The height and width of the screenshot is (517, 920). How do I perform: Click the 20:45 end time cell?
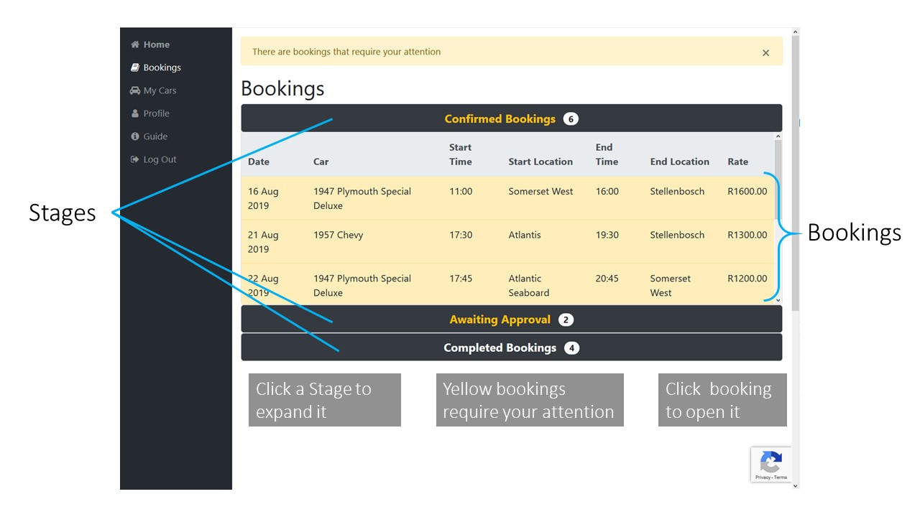coord(607,279)
